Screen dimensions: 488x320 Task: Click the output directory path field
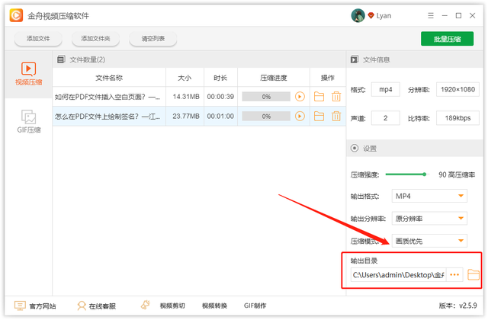398,275
